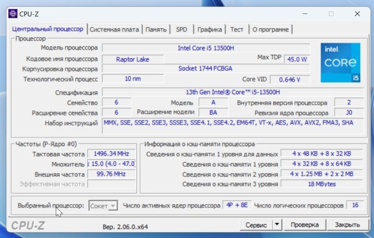Click the 1496.34 MHz clock speed value

click(111, 154)
